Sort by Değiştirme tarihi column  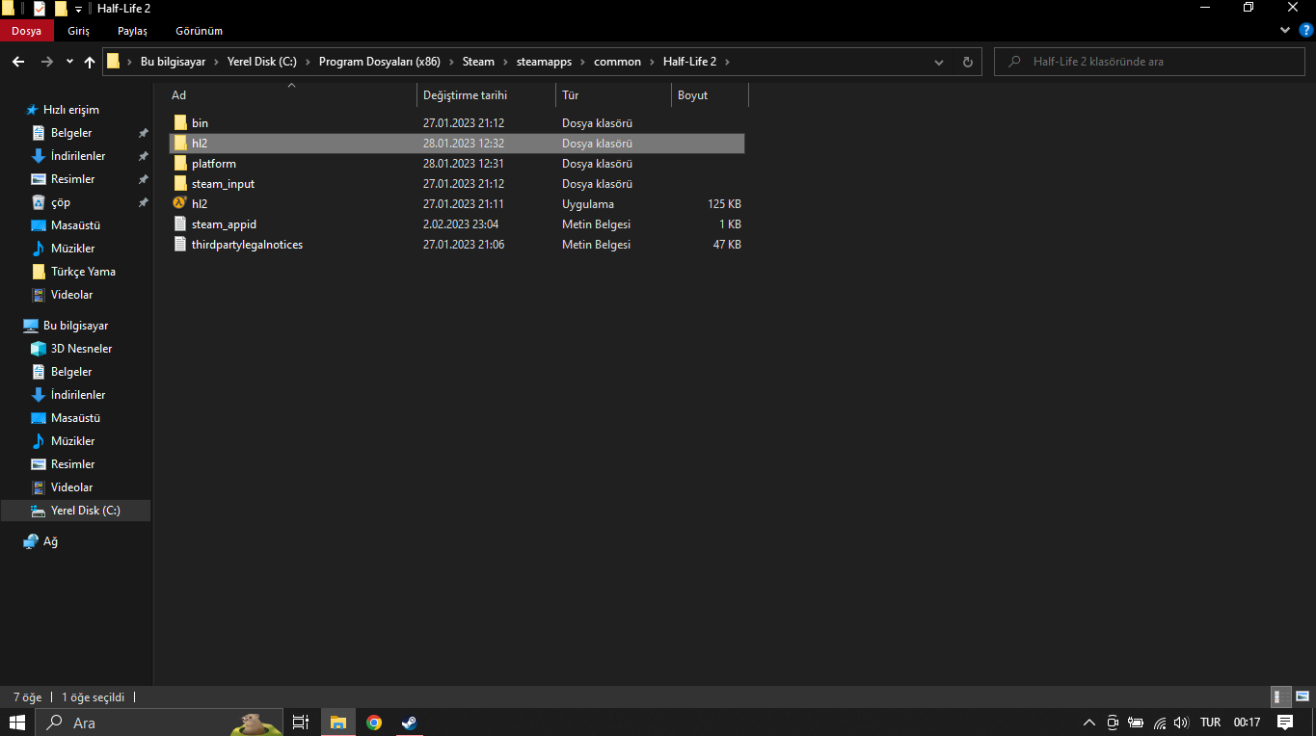click(x=486, y=95)
